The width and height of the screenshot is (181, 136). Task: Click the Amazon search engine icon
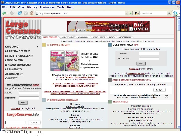[136, 13]
